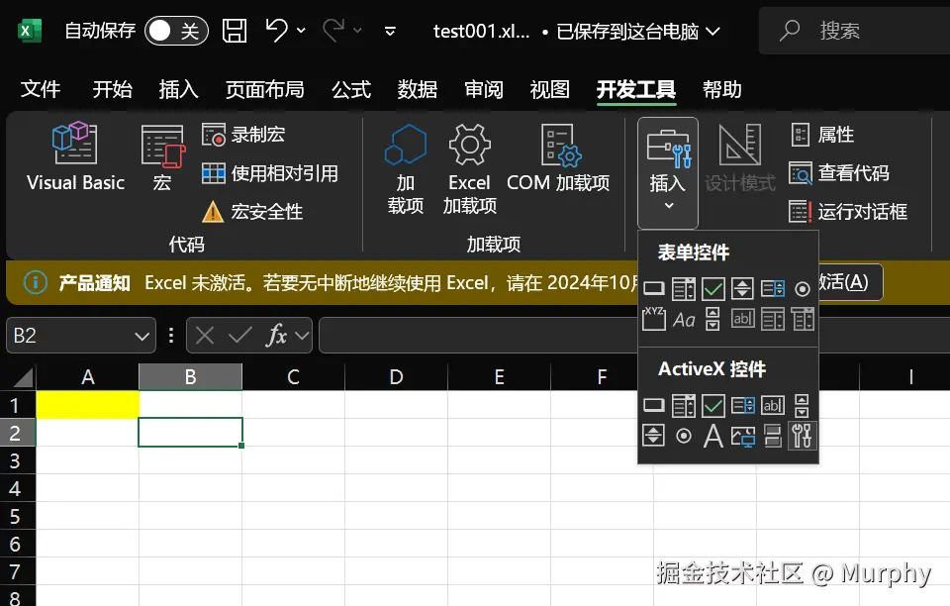950x606 pixels.
Task: Insert a Form Controls option button
Action: pos(803,289)
